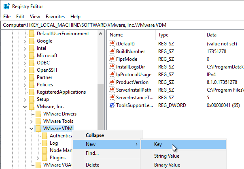Choose Find... in the context menu

click(107, 153)
